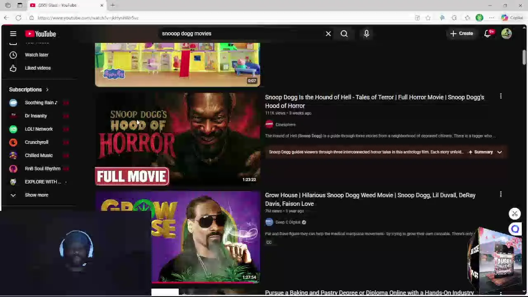This screenshot has width=528, height=297.
Task: Clear the search box with X icon
Action: point(328,34)
